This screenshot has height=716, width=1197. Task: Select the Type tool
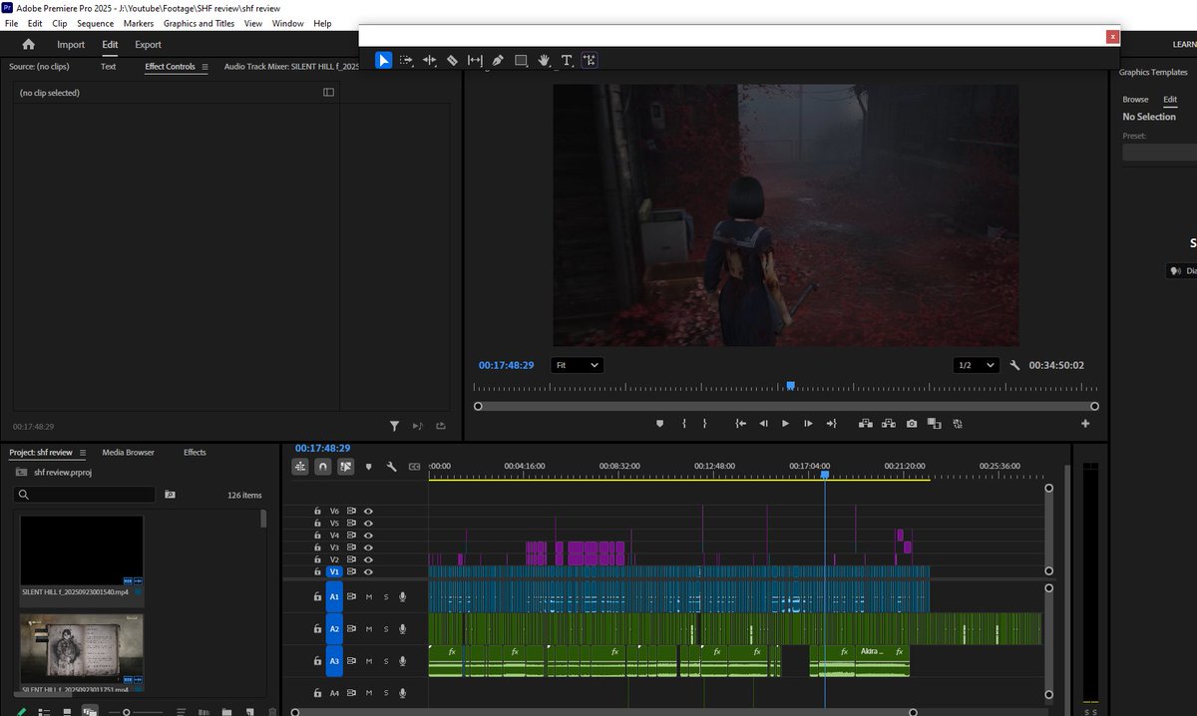coord(567,61)
